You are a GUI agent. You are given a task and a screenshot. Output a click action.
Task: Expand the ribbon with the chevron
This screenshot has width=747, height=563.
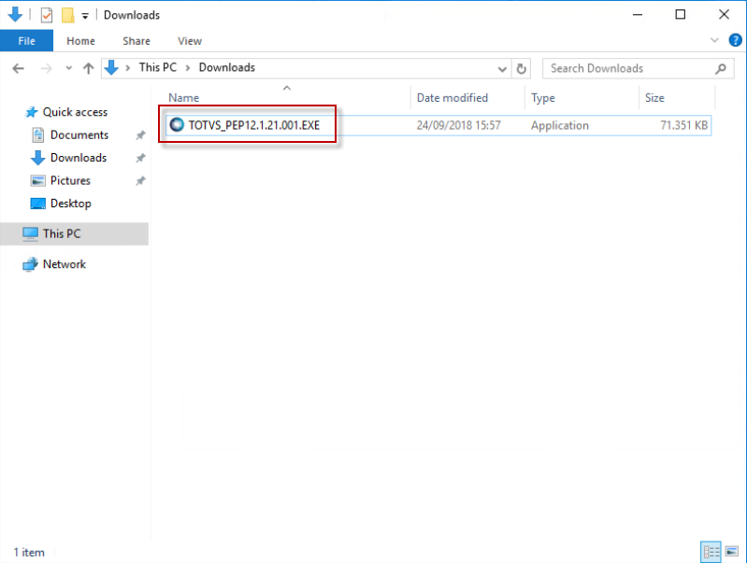[714, 40]
